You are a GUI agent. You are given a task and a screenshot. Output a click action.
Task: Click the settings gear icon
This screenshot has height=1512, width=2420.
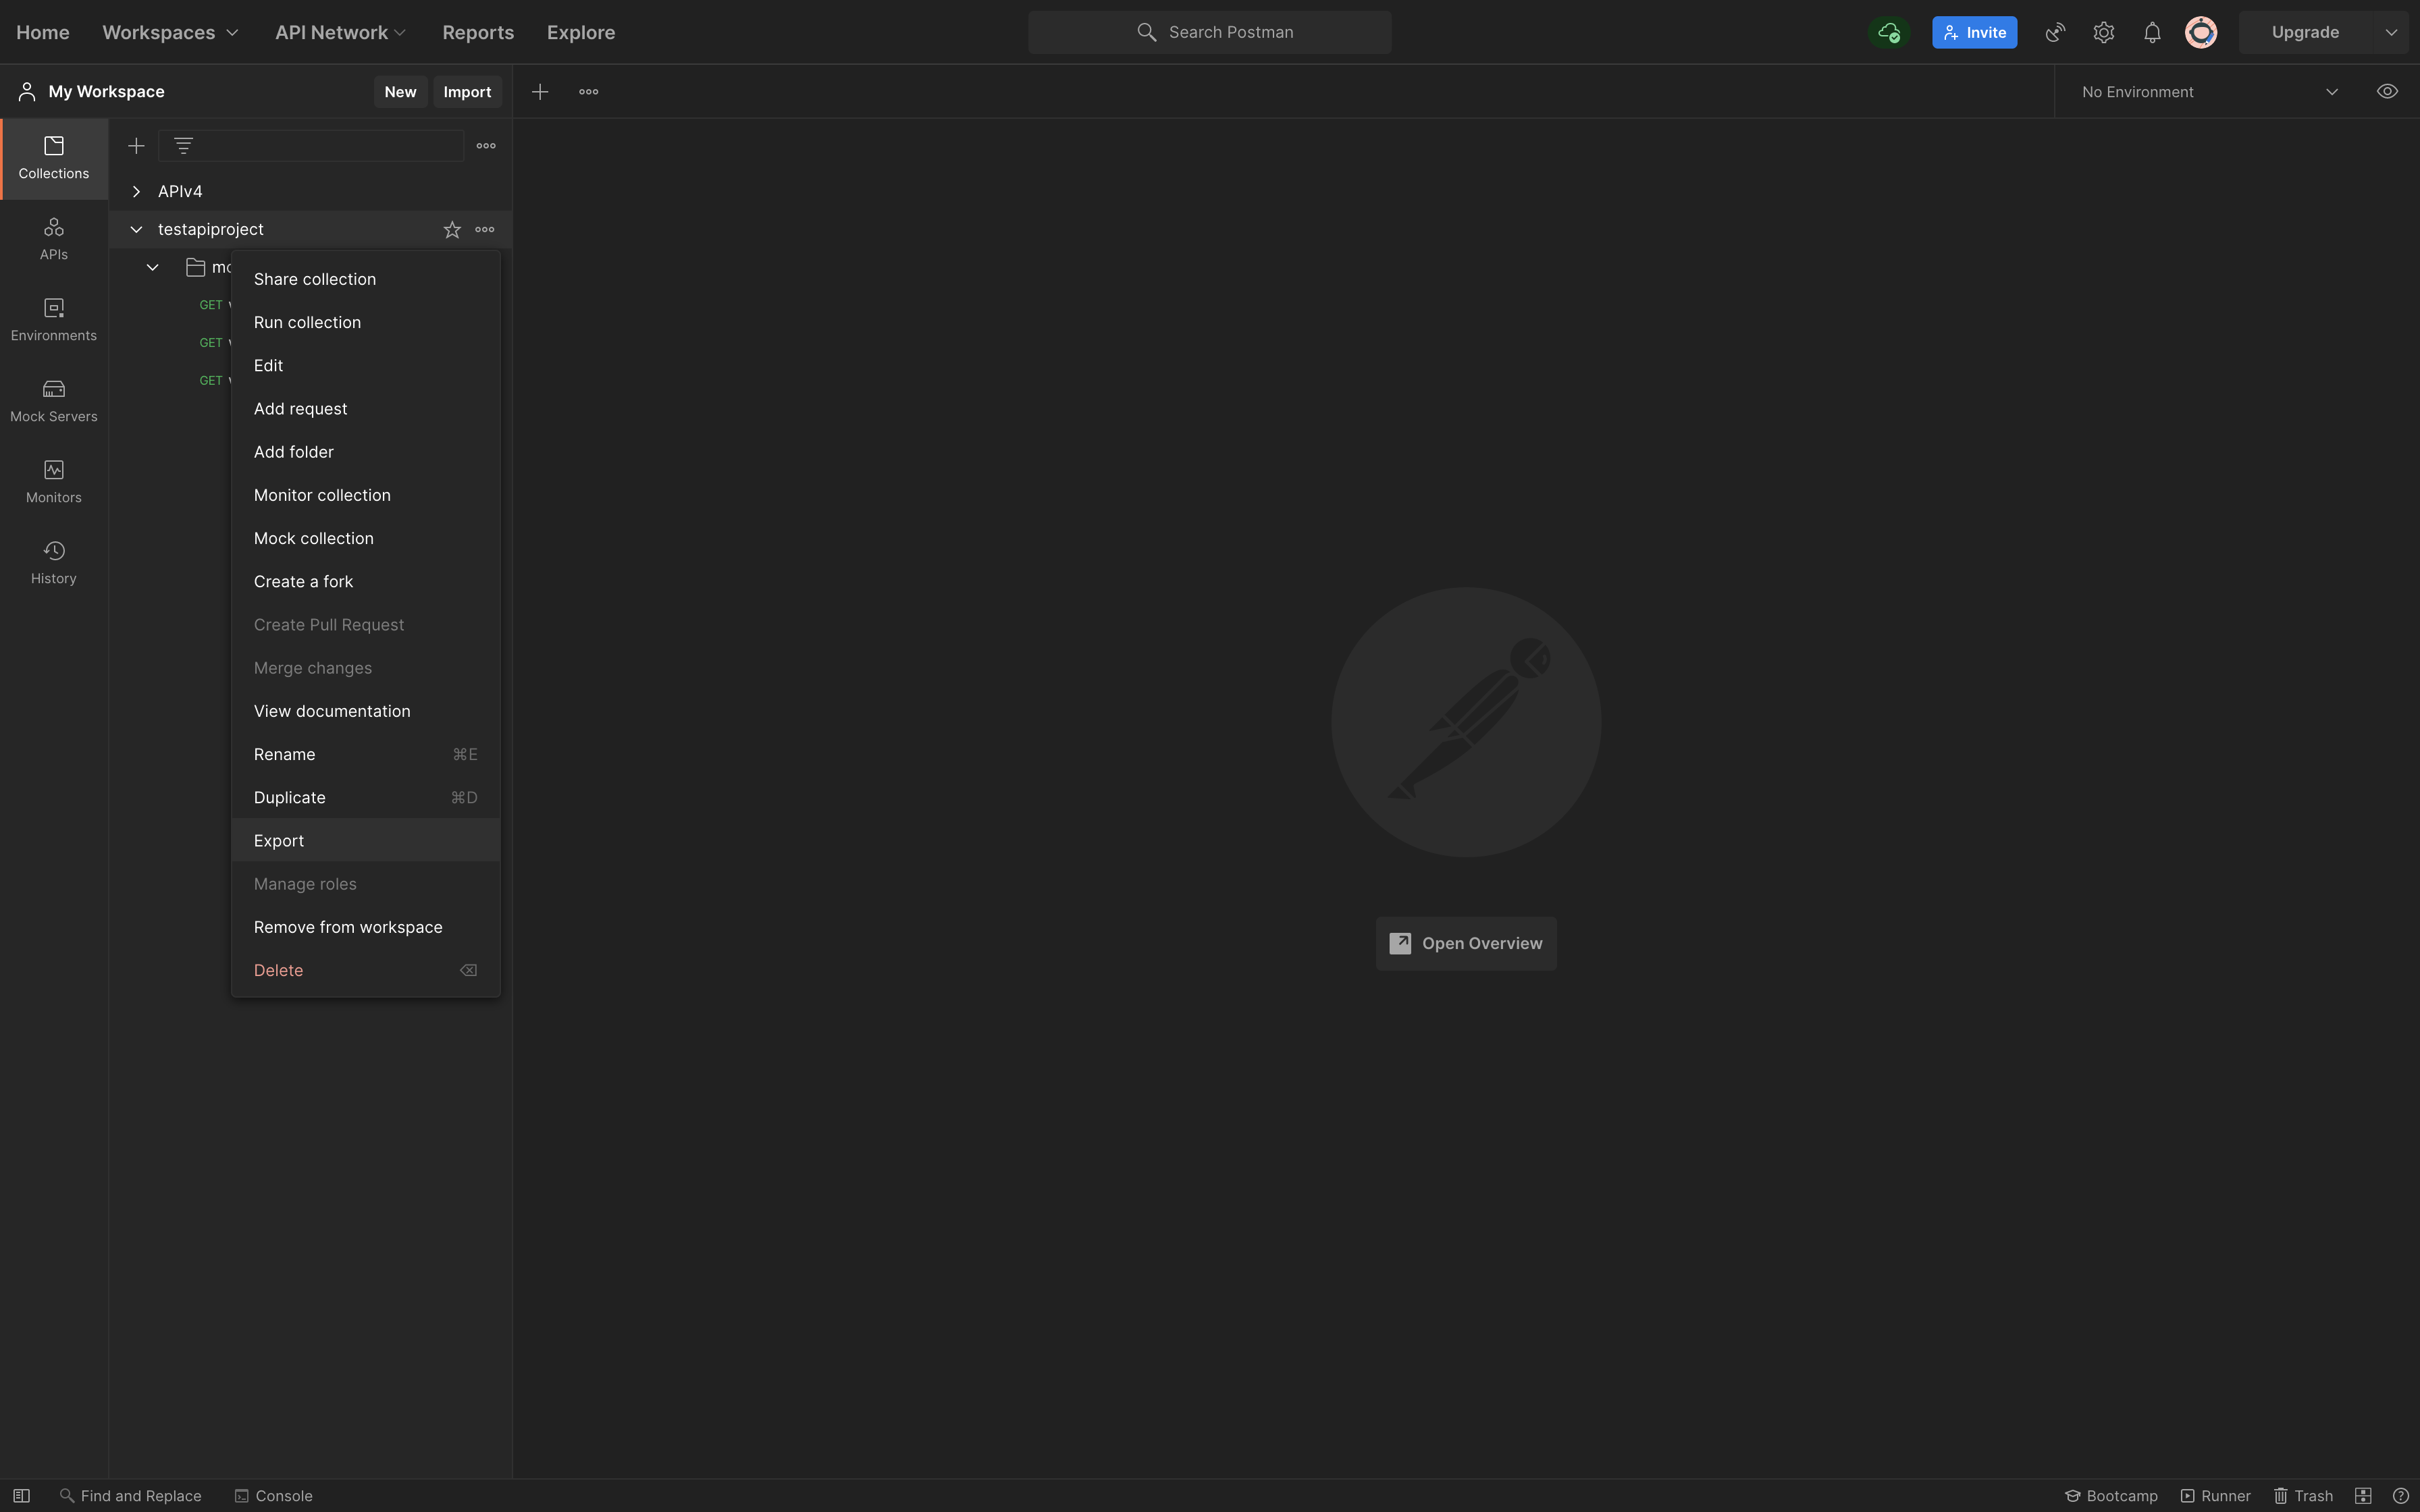pyautogui.click(x=2103, y=32)
